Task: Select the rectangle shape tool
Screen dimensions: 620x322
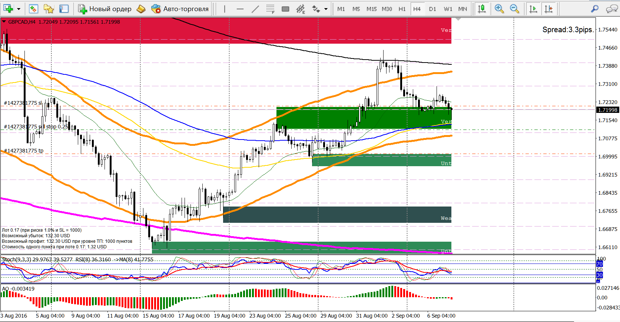Action: (x=285, y=9)
